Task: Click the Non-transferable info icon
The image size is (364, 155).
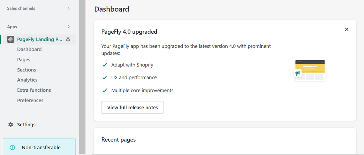Action: 12,148
